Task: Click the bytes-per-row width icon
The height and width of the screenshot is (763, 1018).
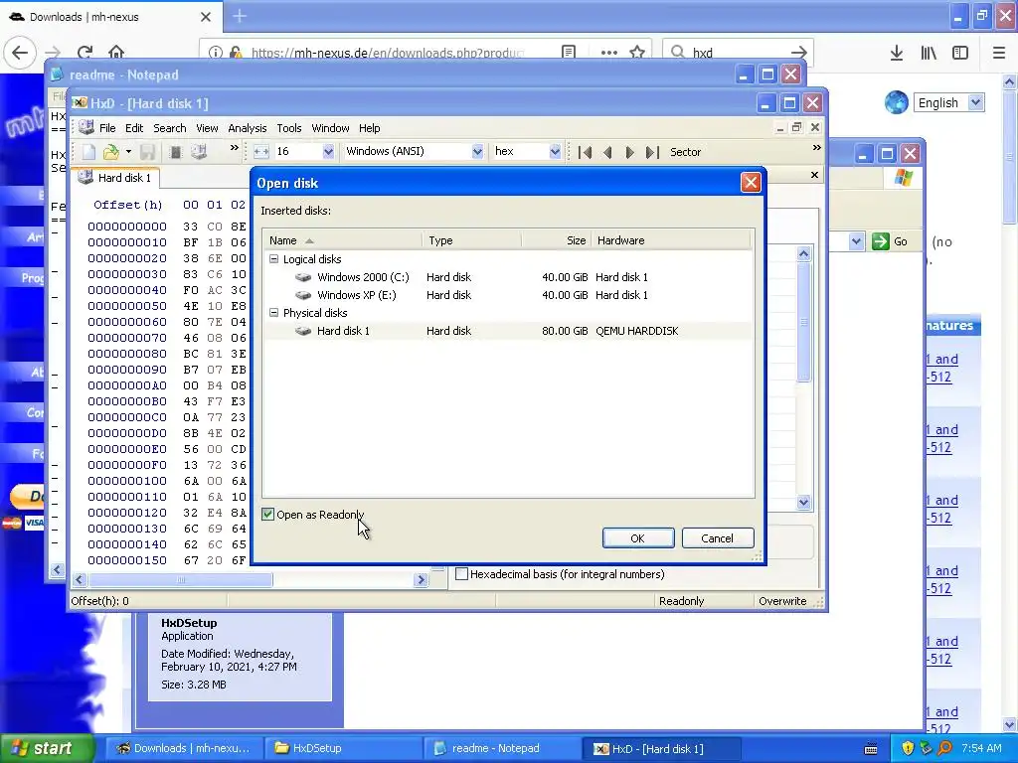Action: click(x=261, y=152)
